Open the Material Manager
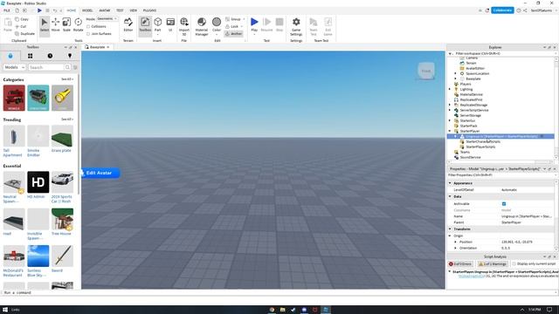 coord(202,26)
